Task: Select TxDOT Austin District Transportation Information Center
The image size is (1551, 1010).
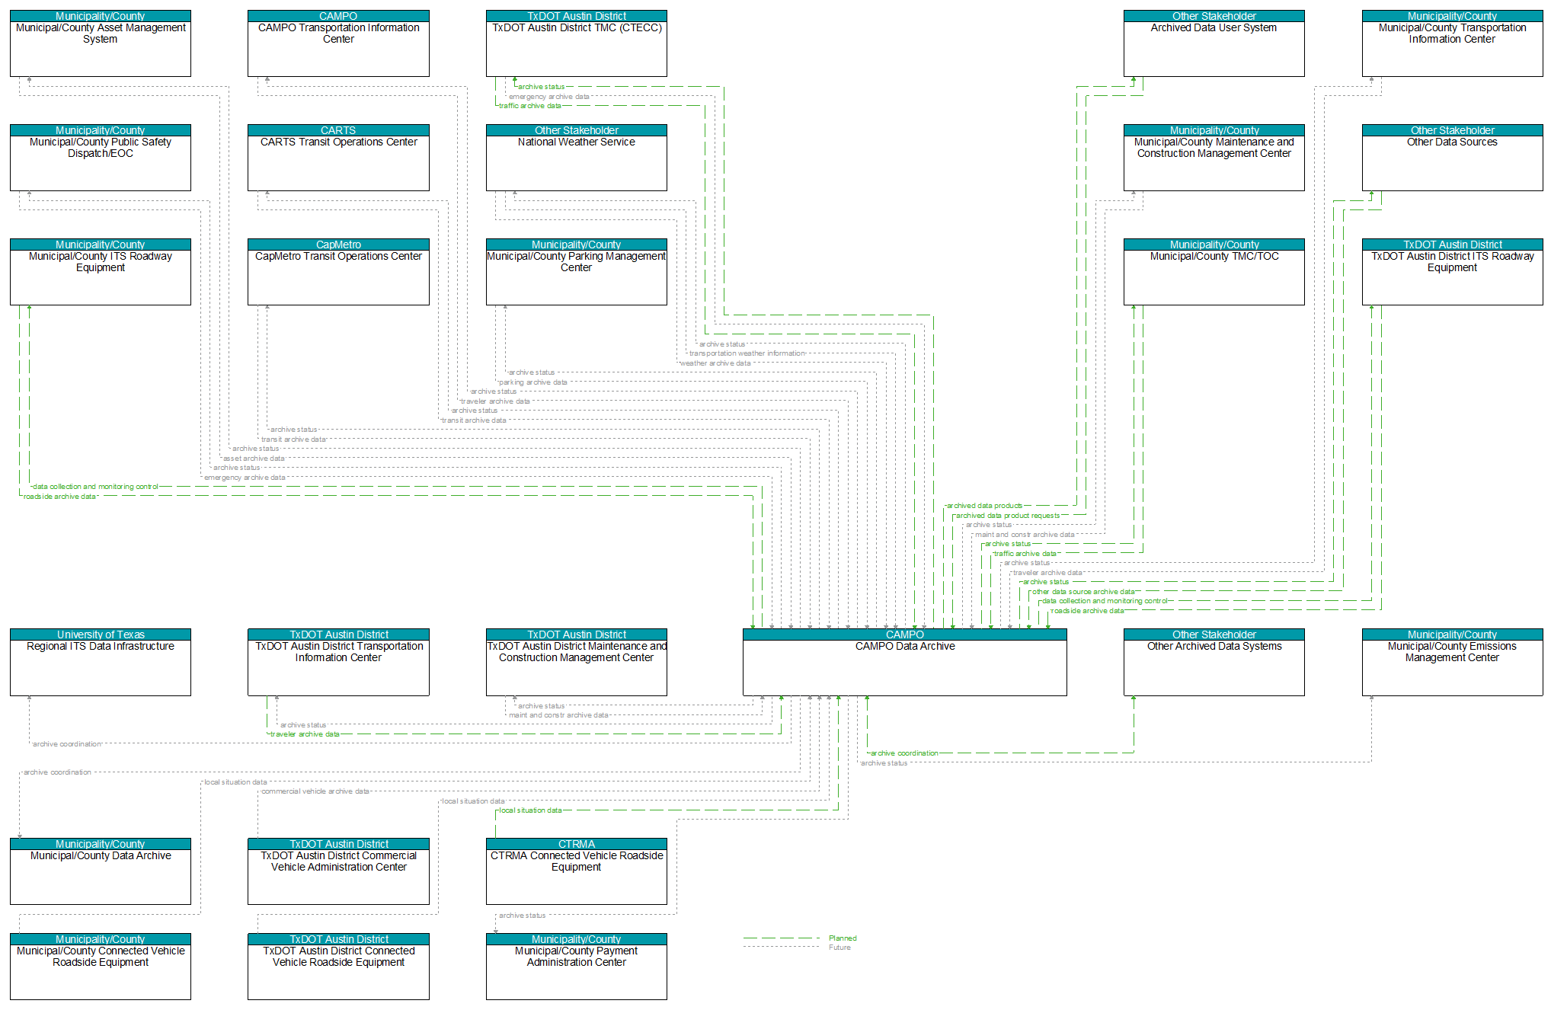Action: tap(338, 662)
